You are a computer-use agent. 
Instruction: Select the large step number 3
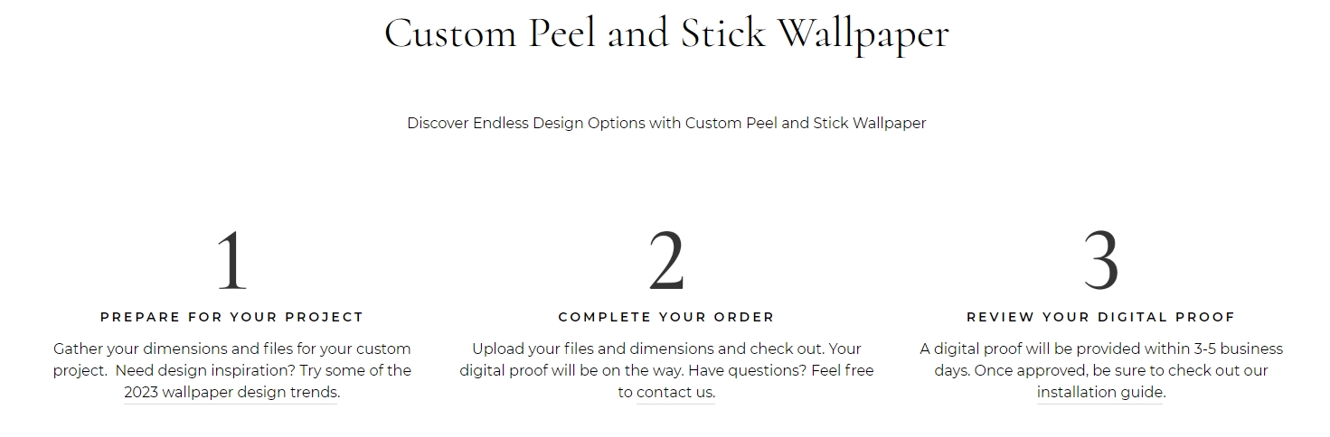(1101, 261)
